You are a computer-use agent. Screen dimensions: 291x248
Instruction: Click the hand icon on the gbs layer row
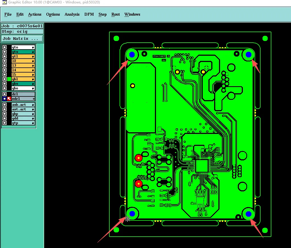pyautogui.click(x=33, y=84)
